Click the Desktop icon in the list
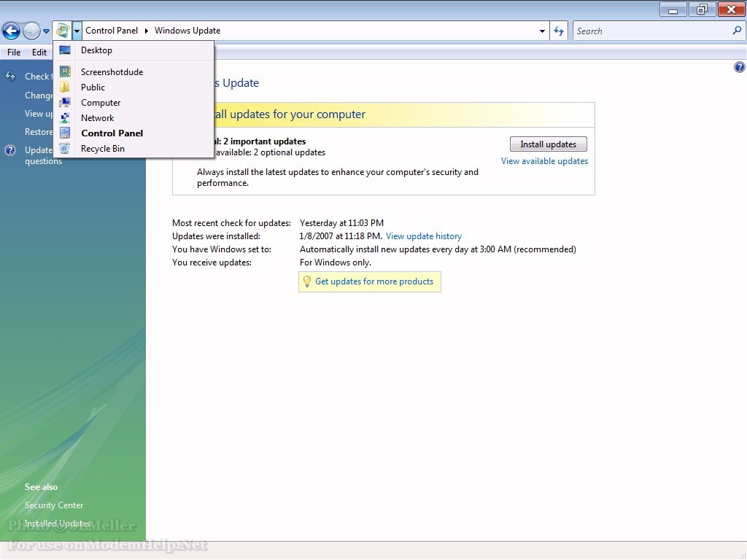The height and width of the screenshot is (560, 747). [x=65, y=50]
